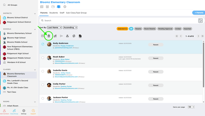Viewport: 205px width, 116px height.
Task: Open the Ascending order dropdown
Action: [x=70, y=28]
